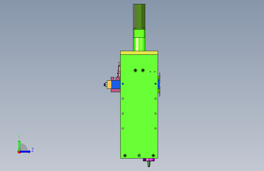The height and width of the screenshot is (171, 264).
Task: Pick the blue dot on the housing's left edge
Action: point(123,84)
